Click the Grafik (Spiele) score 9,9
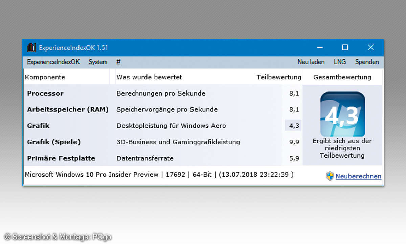The width and height of the screenshot is (406, 244). point(294,142)
